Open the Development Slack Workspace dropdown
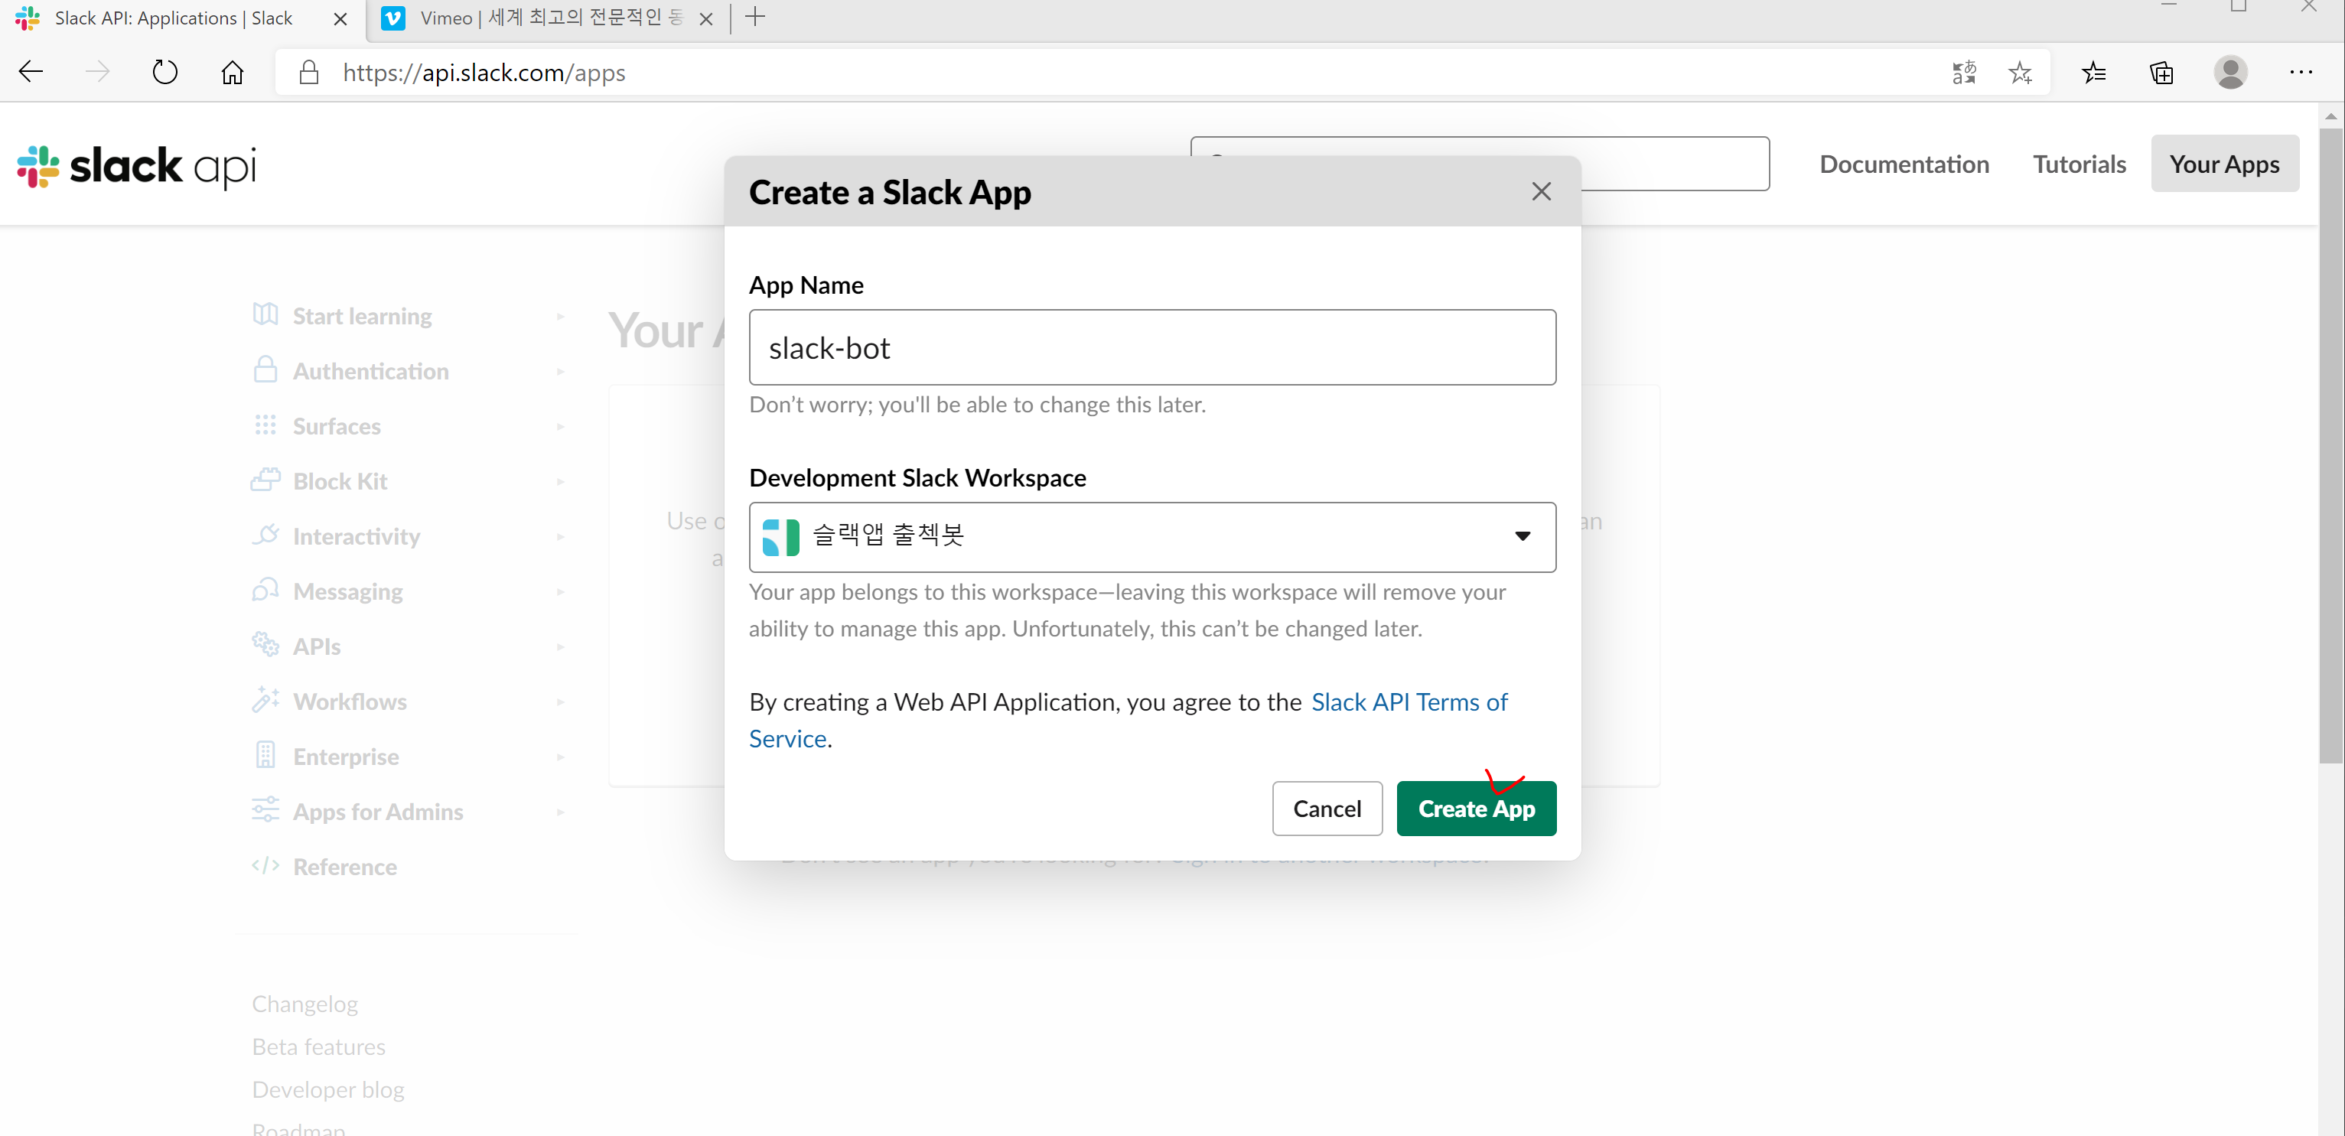This screenshot has height=1136, width=2345. click(1151, 536)
